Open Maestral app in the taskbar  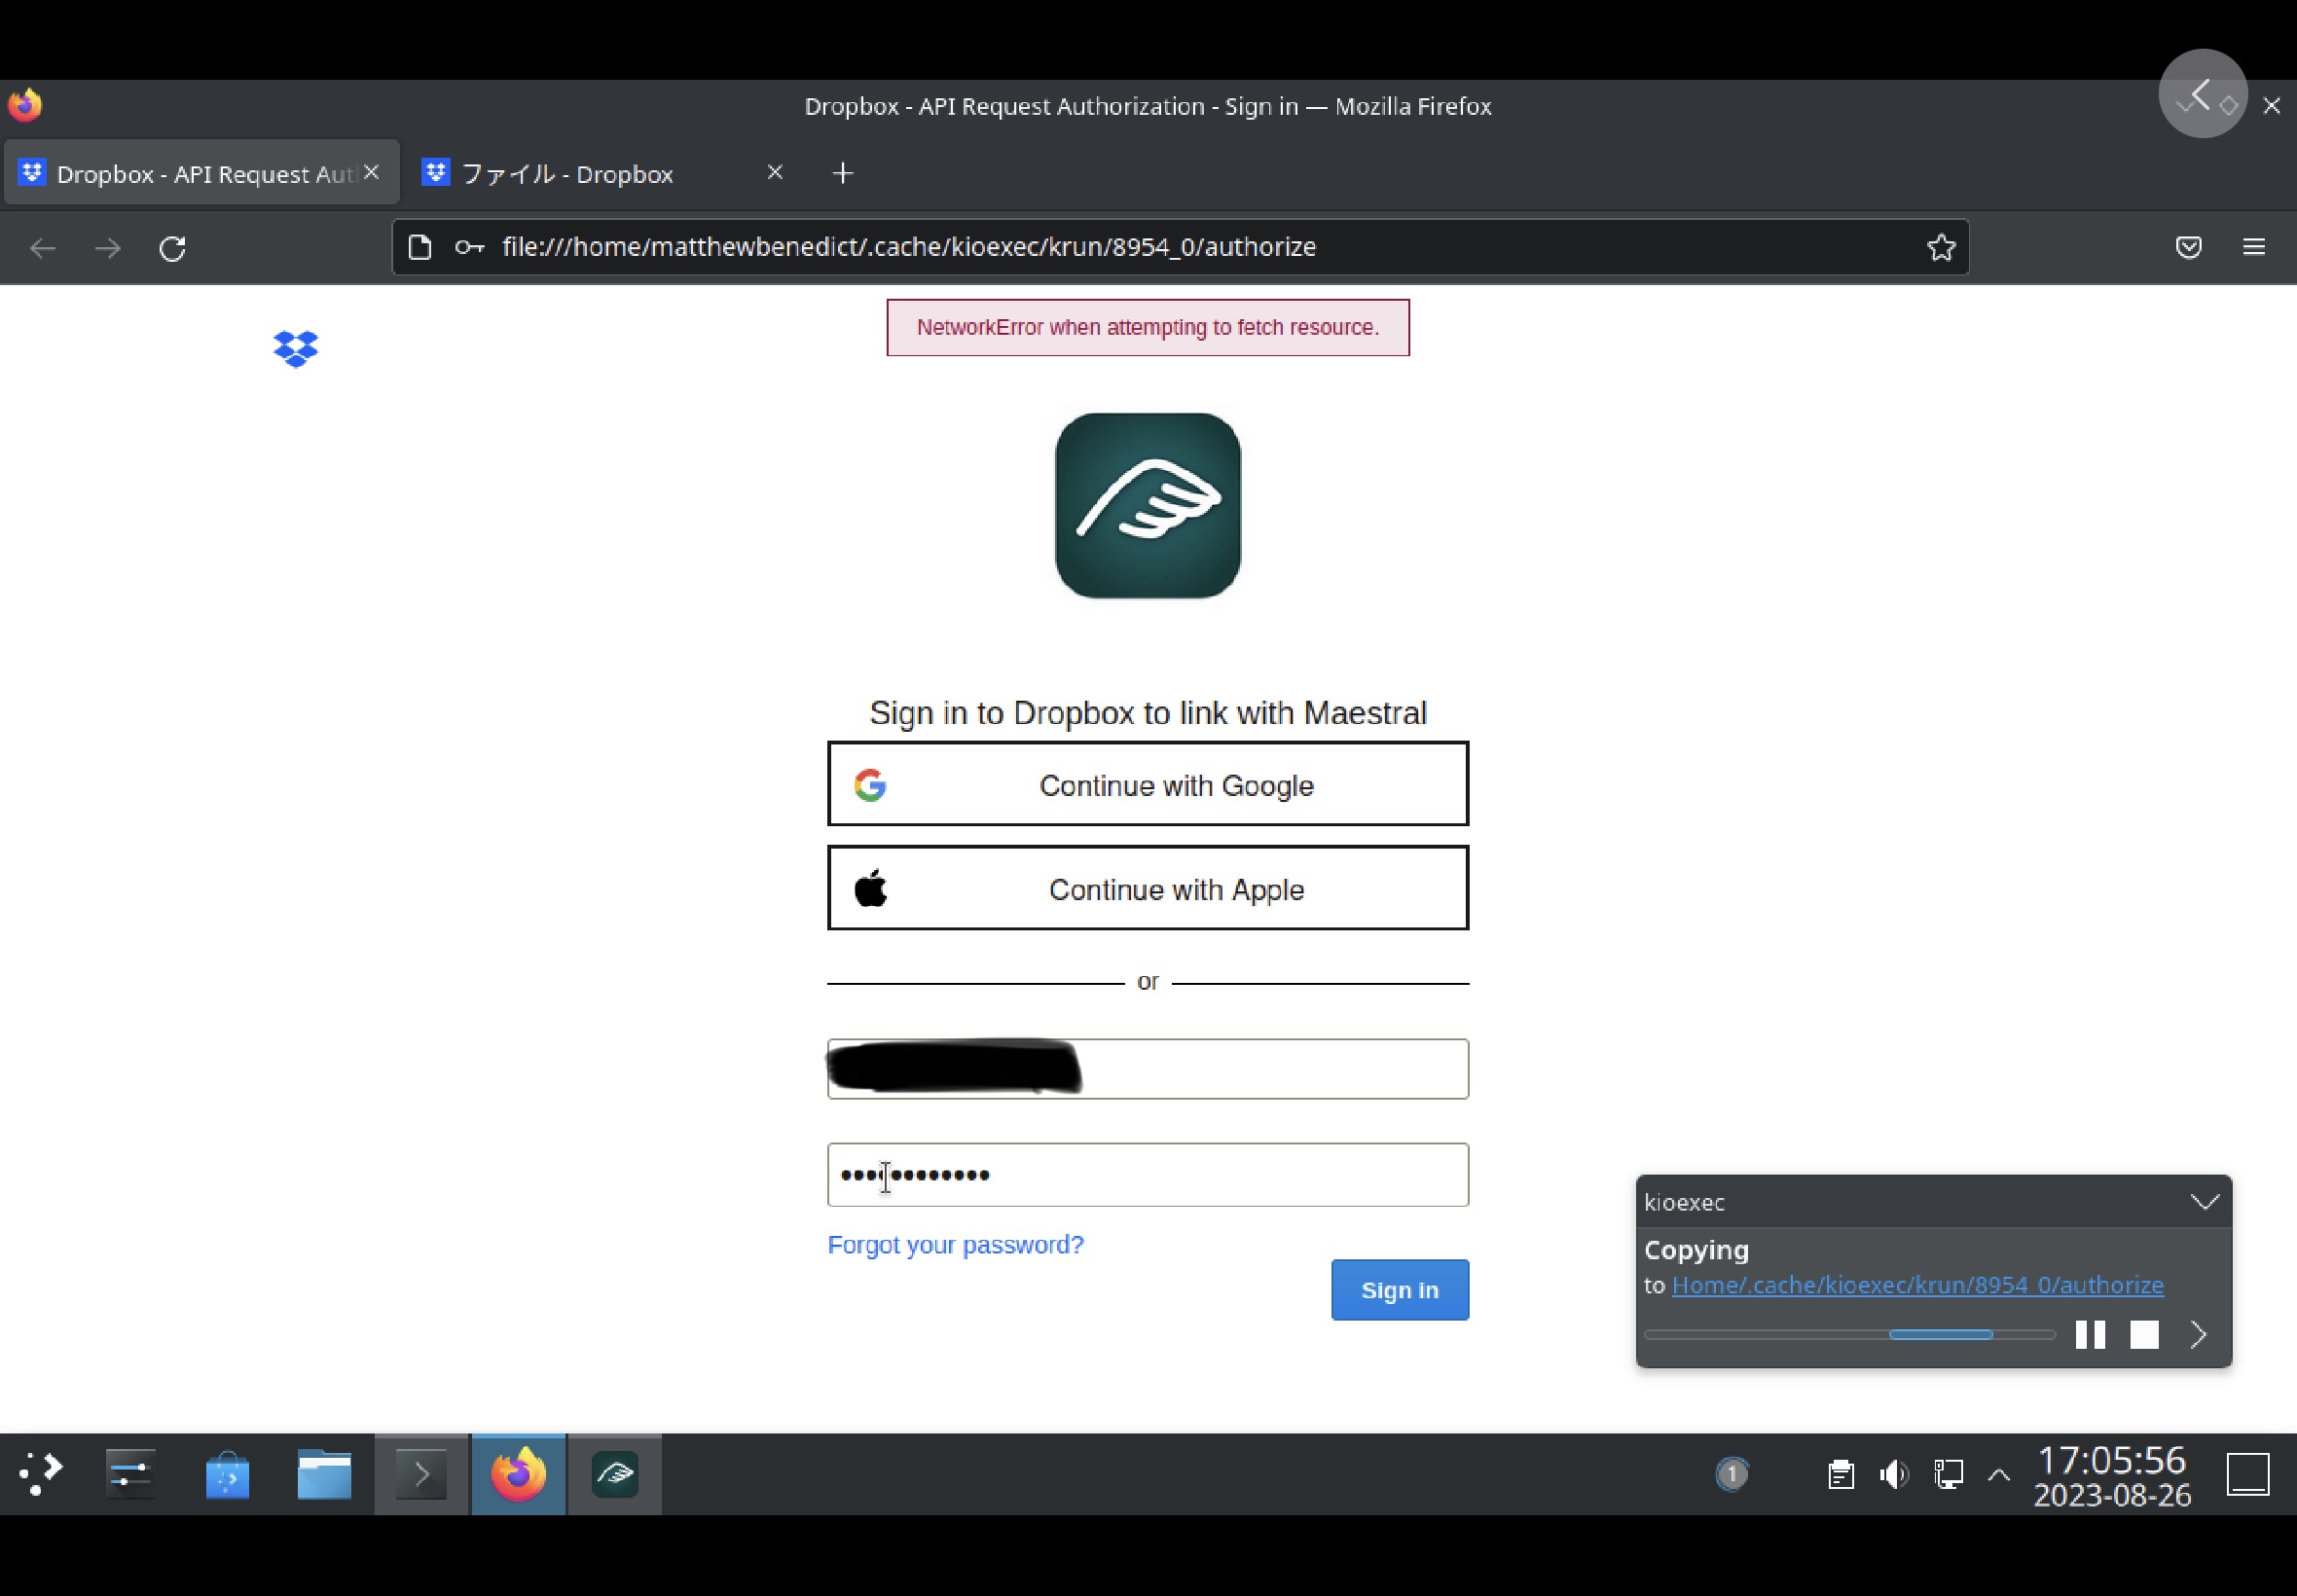click(614, 1474)
